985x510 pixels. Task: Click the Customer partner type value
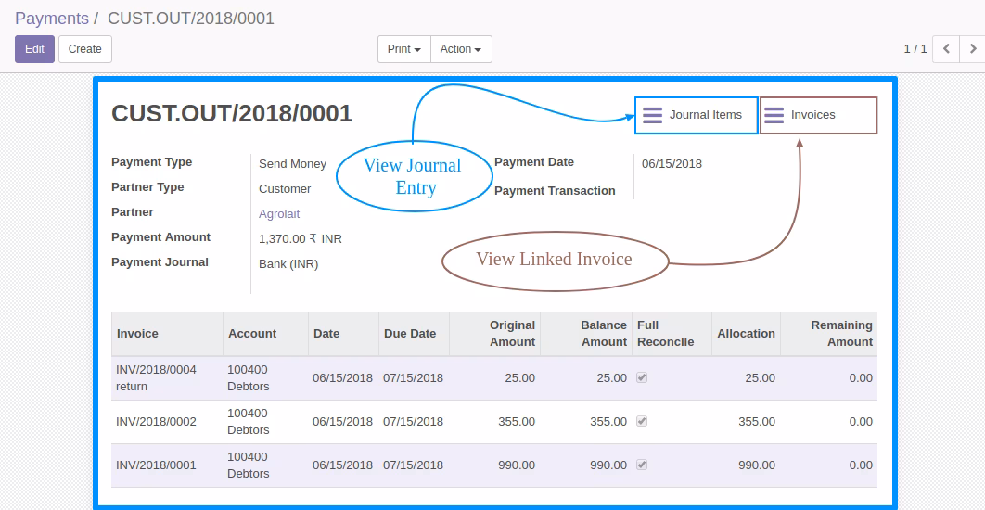tap(285, 189)
